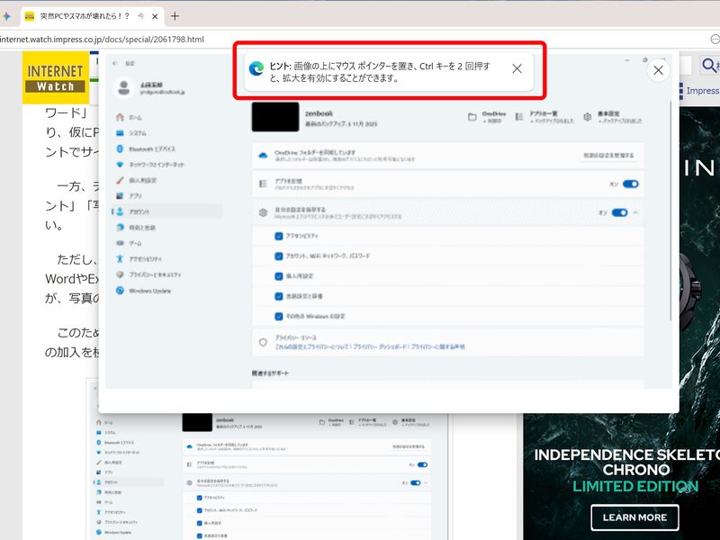The image size is (720, 540).
Task: Open the プライバシーに関する声明 link
Action: (437, 346)
